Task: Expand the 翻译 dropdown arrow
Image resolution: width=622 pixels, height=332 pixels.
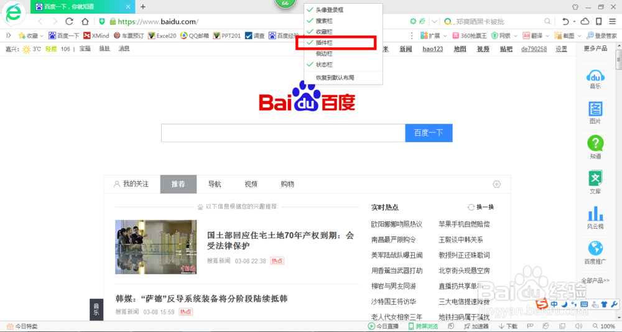Action: (x=547, y=36)
